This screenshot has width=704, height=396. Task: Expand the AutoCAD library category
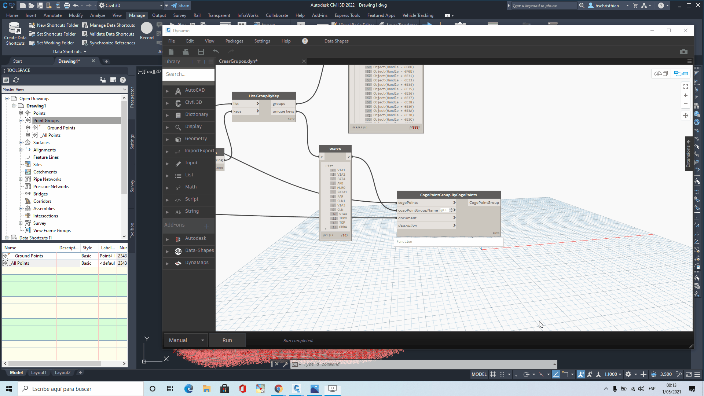pos(167,91)
